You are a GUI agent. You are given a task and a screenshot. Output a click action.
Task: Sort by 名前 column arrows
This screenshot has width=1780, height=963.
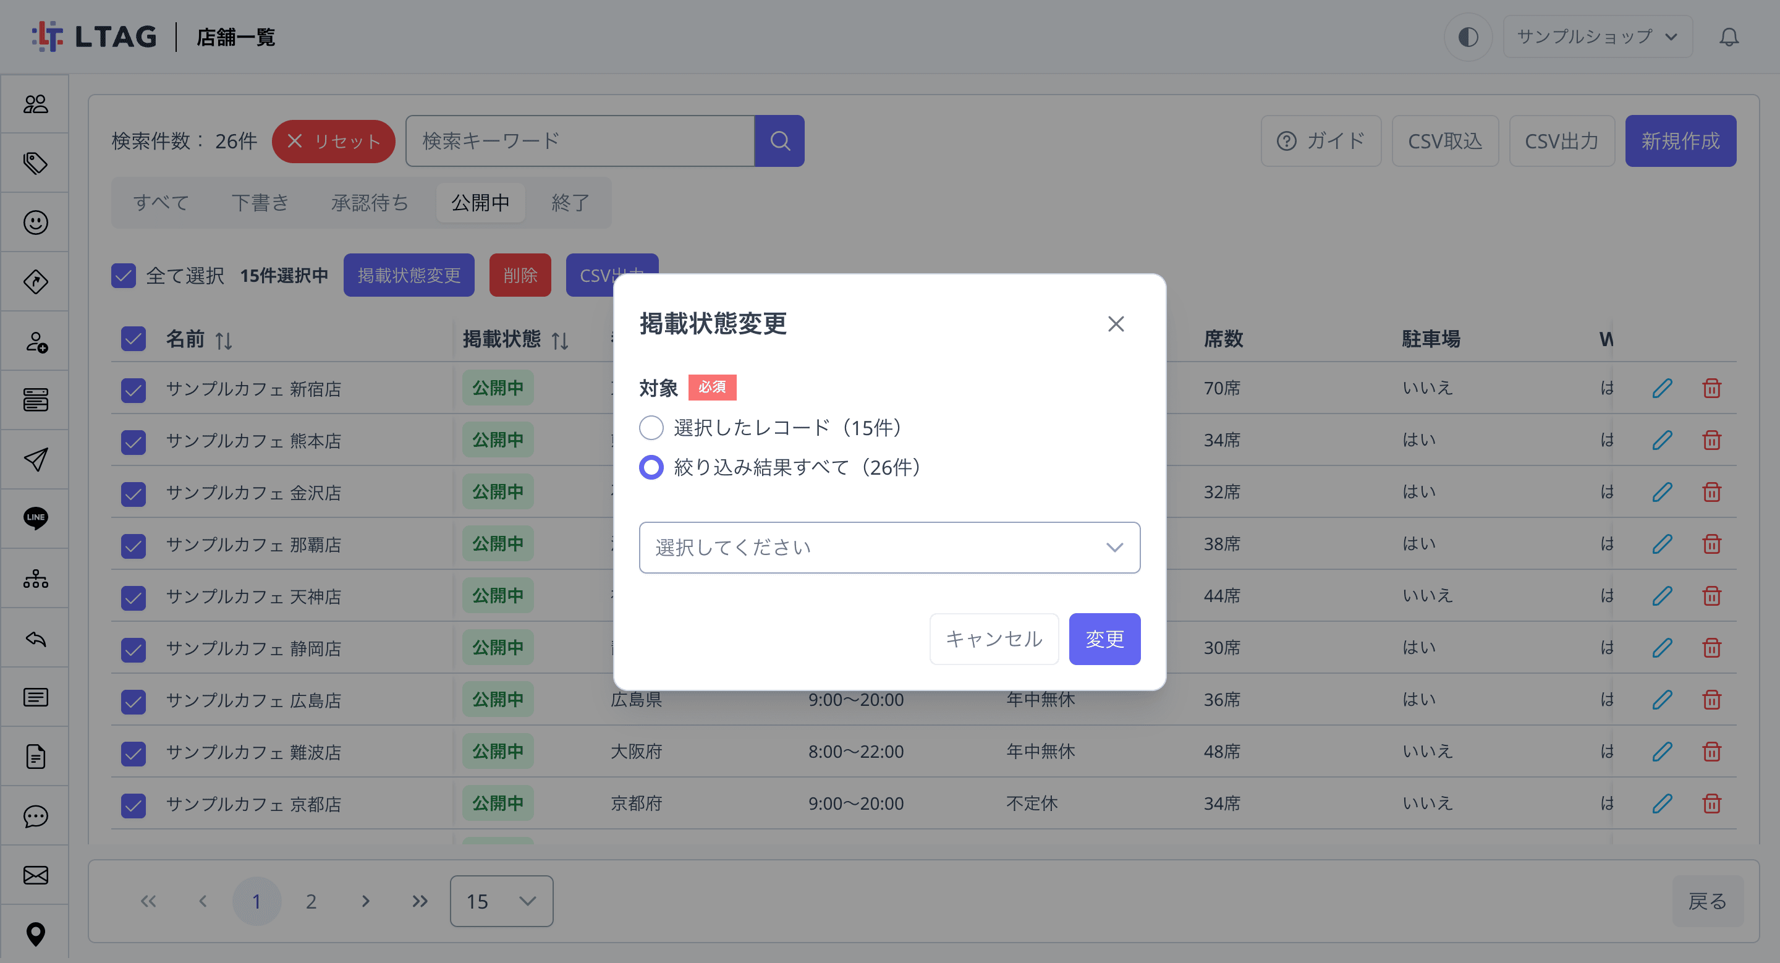[223, 341]
